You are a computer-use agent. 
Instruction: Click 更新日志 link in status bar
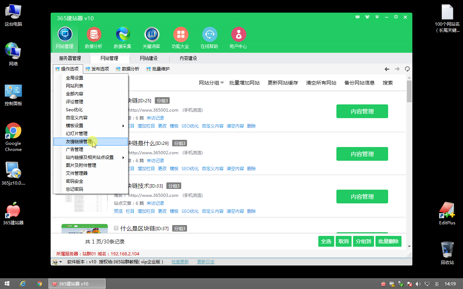(206, 262)
